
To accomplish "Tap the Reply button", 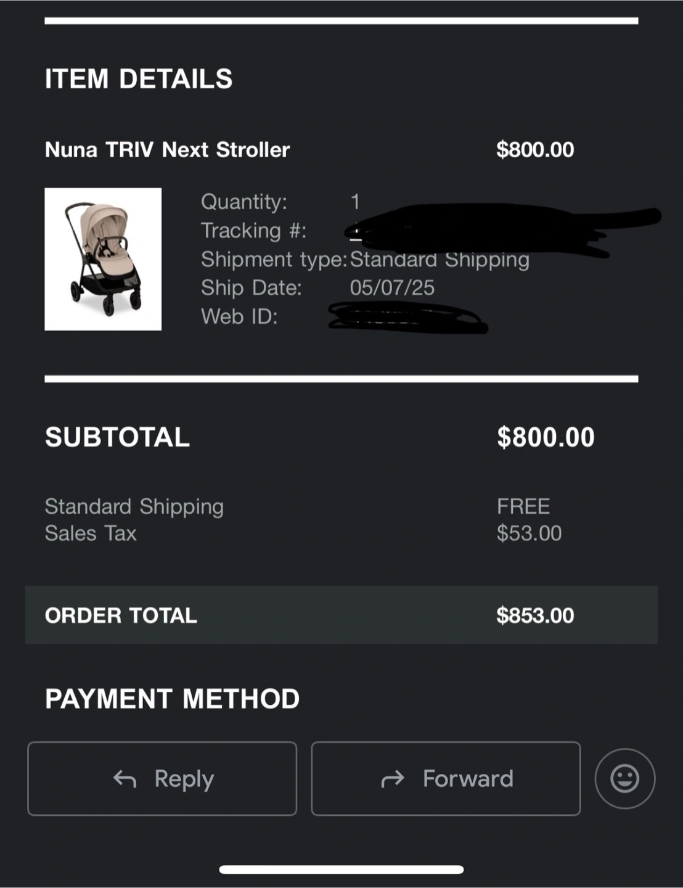I will click(162, 778).
